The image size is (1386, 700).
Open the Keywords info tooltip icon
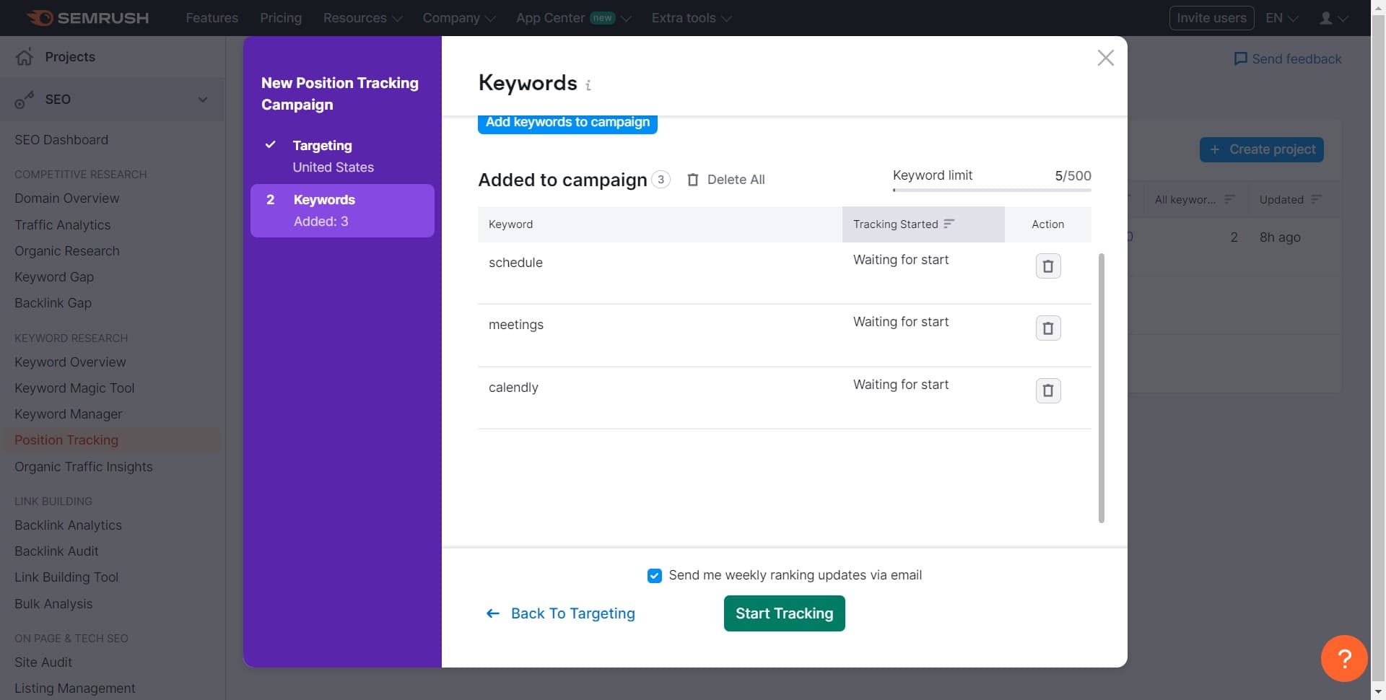[588, 85]
